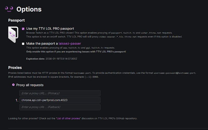This screenshot has width=208, height=130.
Task: Click the Passport section heading
Action: click(x=16, y=20)
